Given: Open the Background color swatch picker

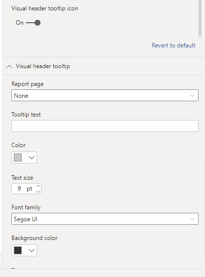Looking at the screenshot, I should click(x=24, y=250).
